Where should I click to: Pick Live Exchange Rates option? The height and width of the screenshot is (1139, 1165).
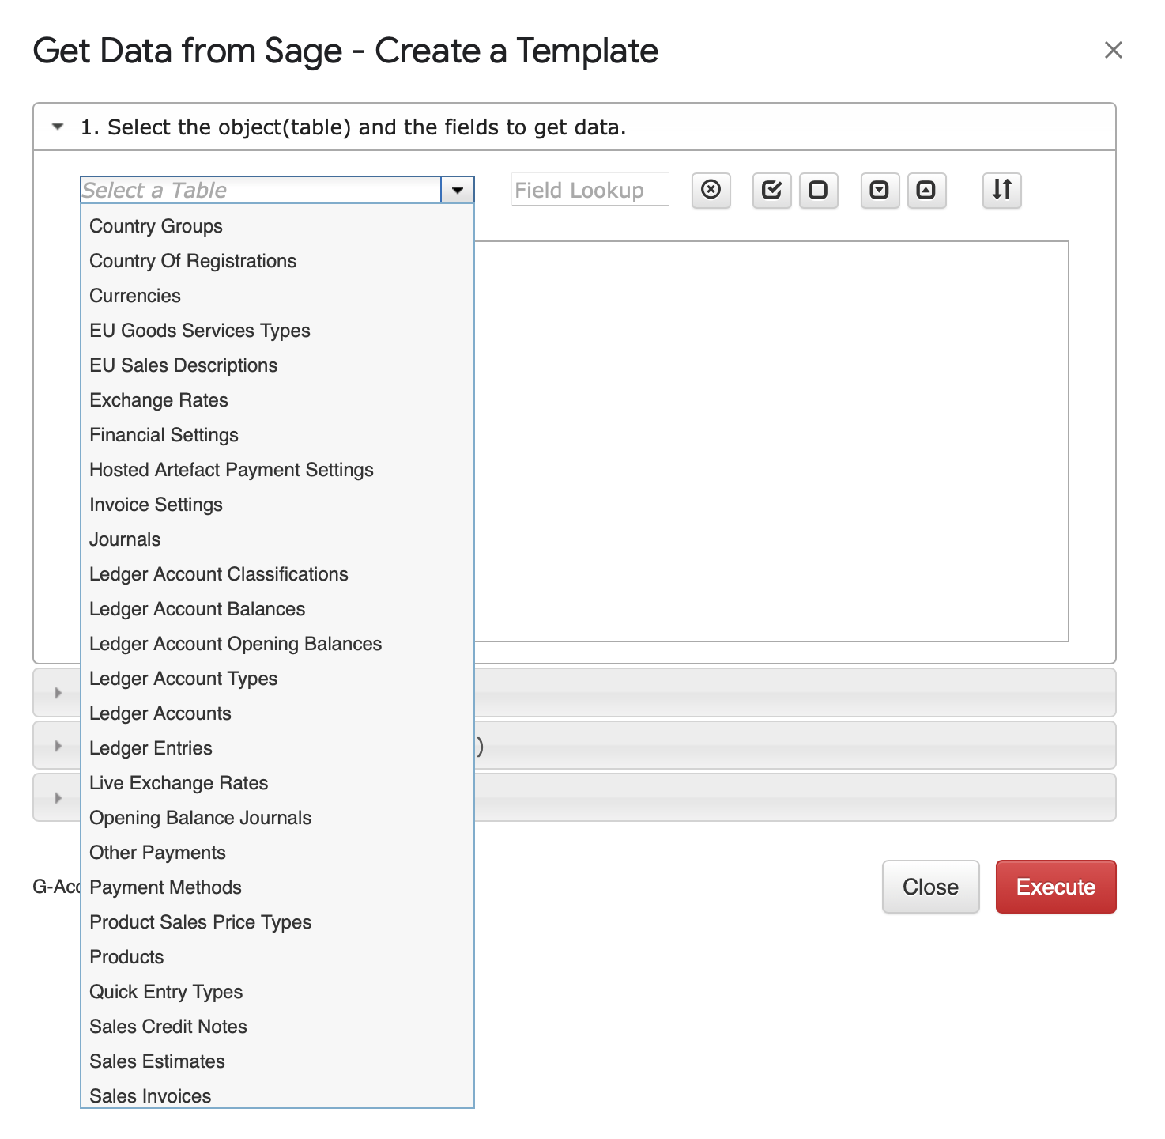[277, 783]
